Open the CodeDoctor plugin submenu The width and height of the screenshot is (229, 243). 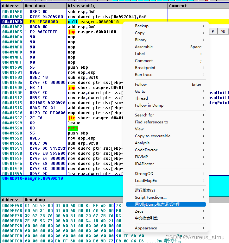pos(166,150)
